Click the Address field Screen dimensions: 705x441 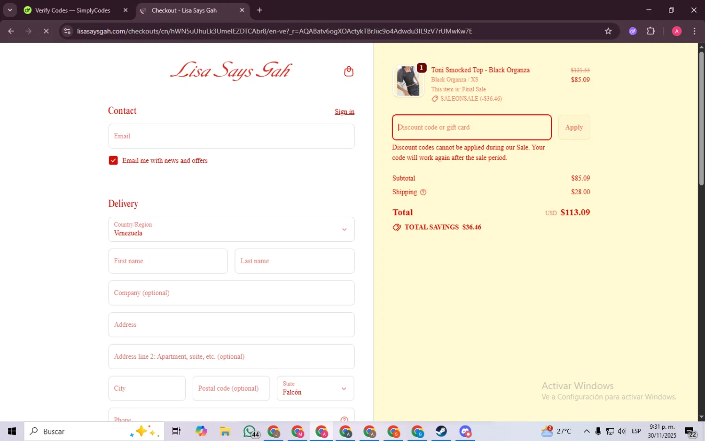pyautogui.click(x=231, y=325)
